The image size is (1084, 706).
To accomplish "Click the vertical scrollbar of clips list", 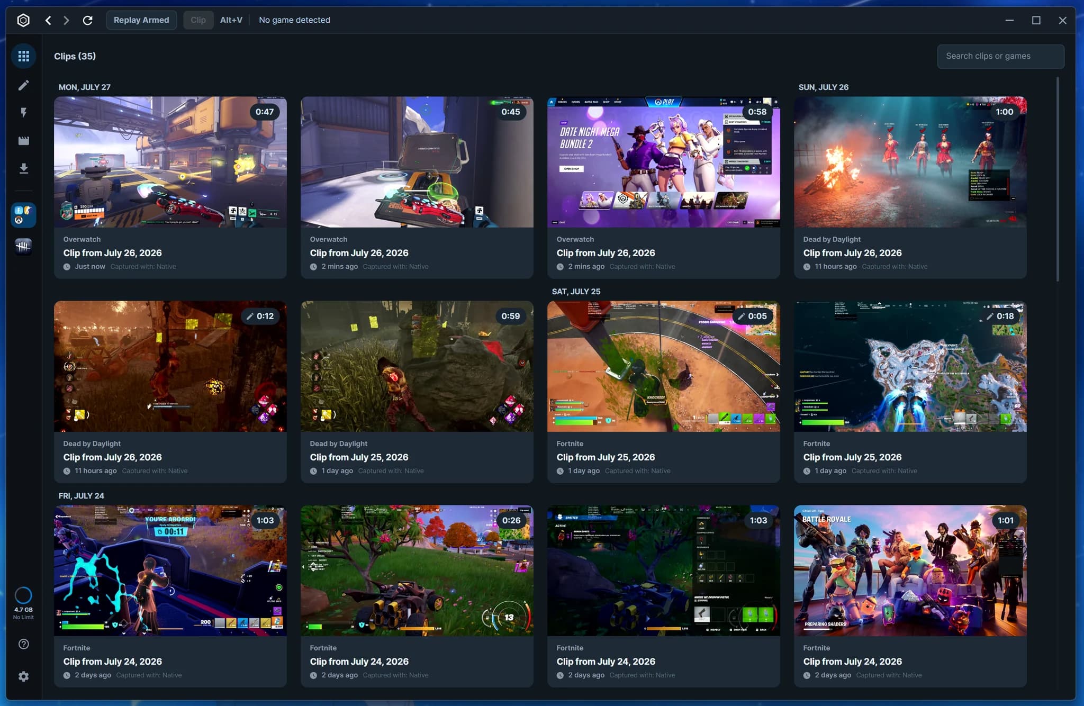I will coord(1058,179).
